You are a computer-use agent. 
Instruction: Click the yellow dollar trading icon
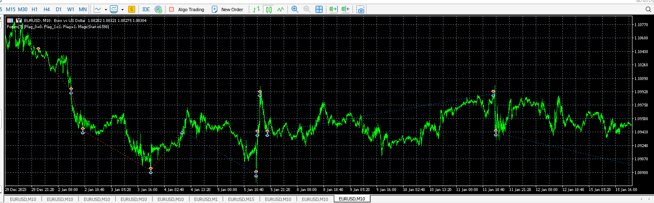(x=131, y=9)
